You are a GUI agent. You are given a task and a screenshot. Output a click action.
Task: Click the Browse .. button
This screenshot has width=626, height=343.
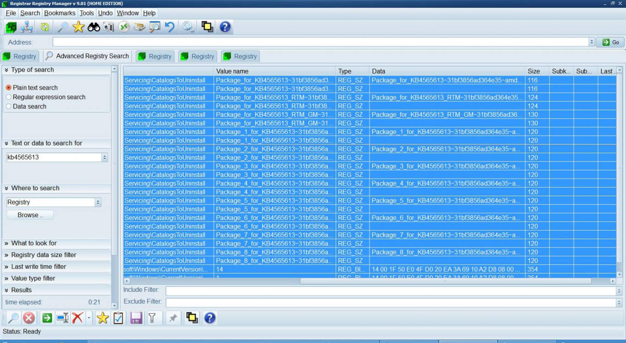[30, 215]
